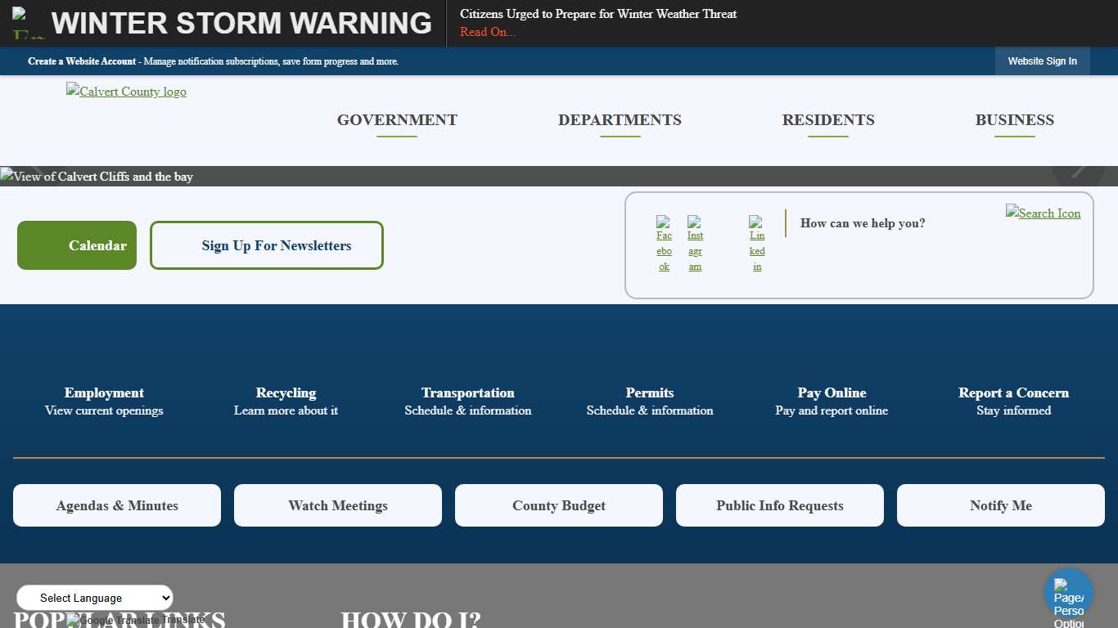This screenshot has height=628, width=1118.
Task: Open the Departments menu
Action: pyautogui.click(x=620, y=120)
